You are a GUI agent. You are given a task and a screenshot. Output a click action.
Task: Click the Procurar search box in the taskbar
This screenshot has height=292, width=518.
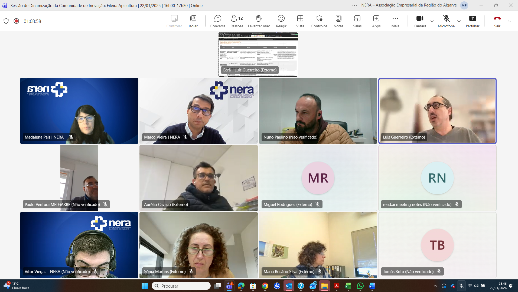pos(181,286)
